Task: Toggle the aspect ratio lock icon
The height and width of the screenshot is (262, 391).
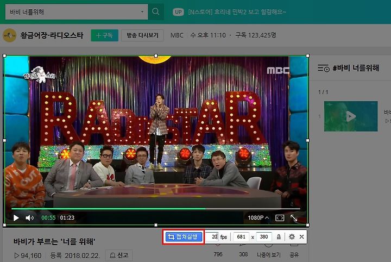Action: tap(279, 237)
